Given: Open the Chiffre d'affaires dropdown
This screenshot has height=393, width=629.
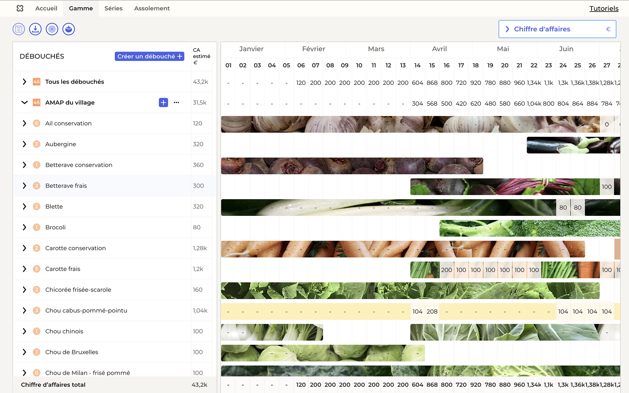Looking at the screenshot, I should pyautogui.click(x=557, y=29).
